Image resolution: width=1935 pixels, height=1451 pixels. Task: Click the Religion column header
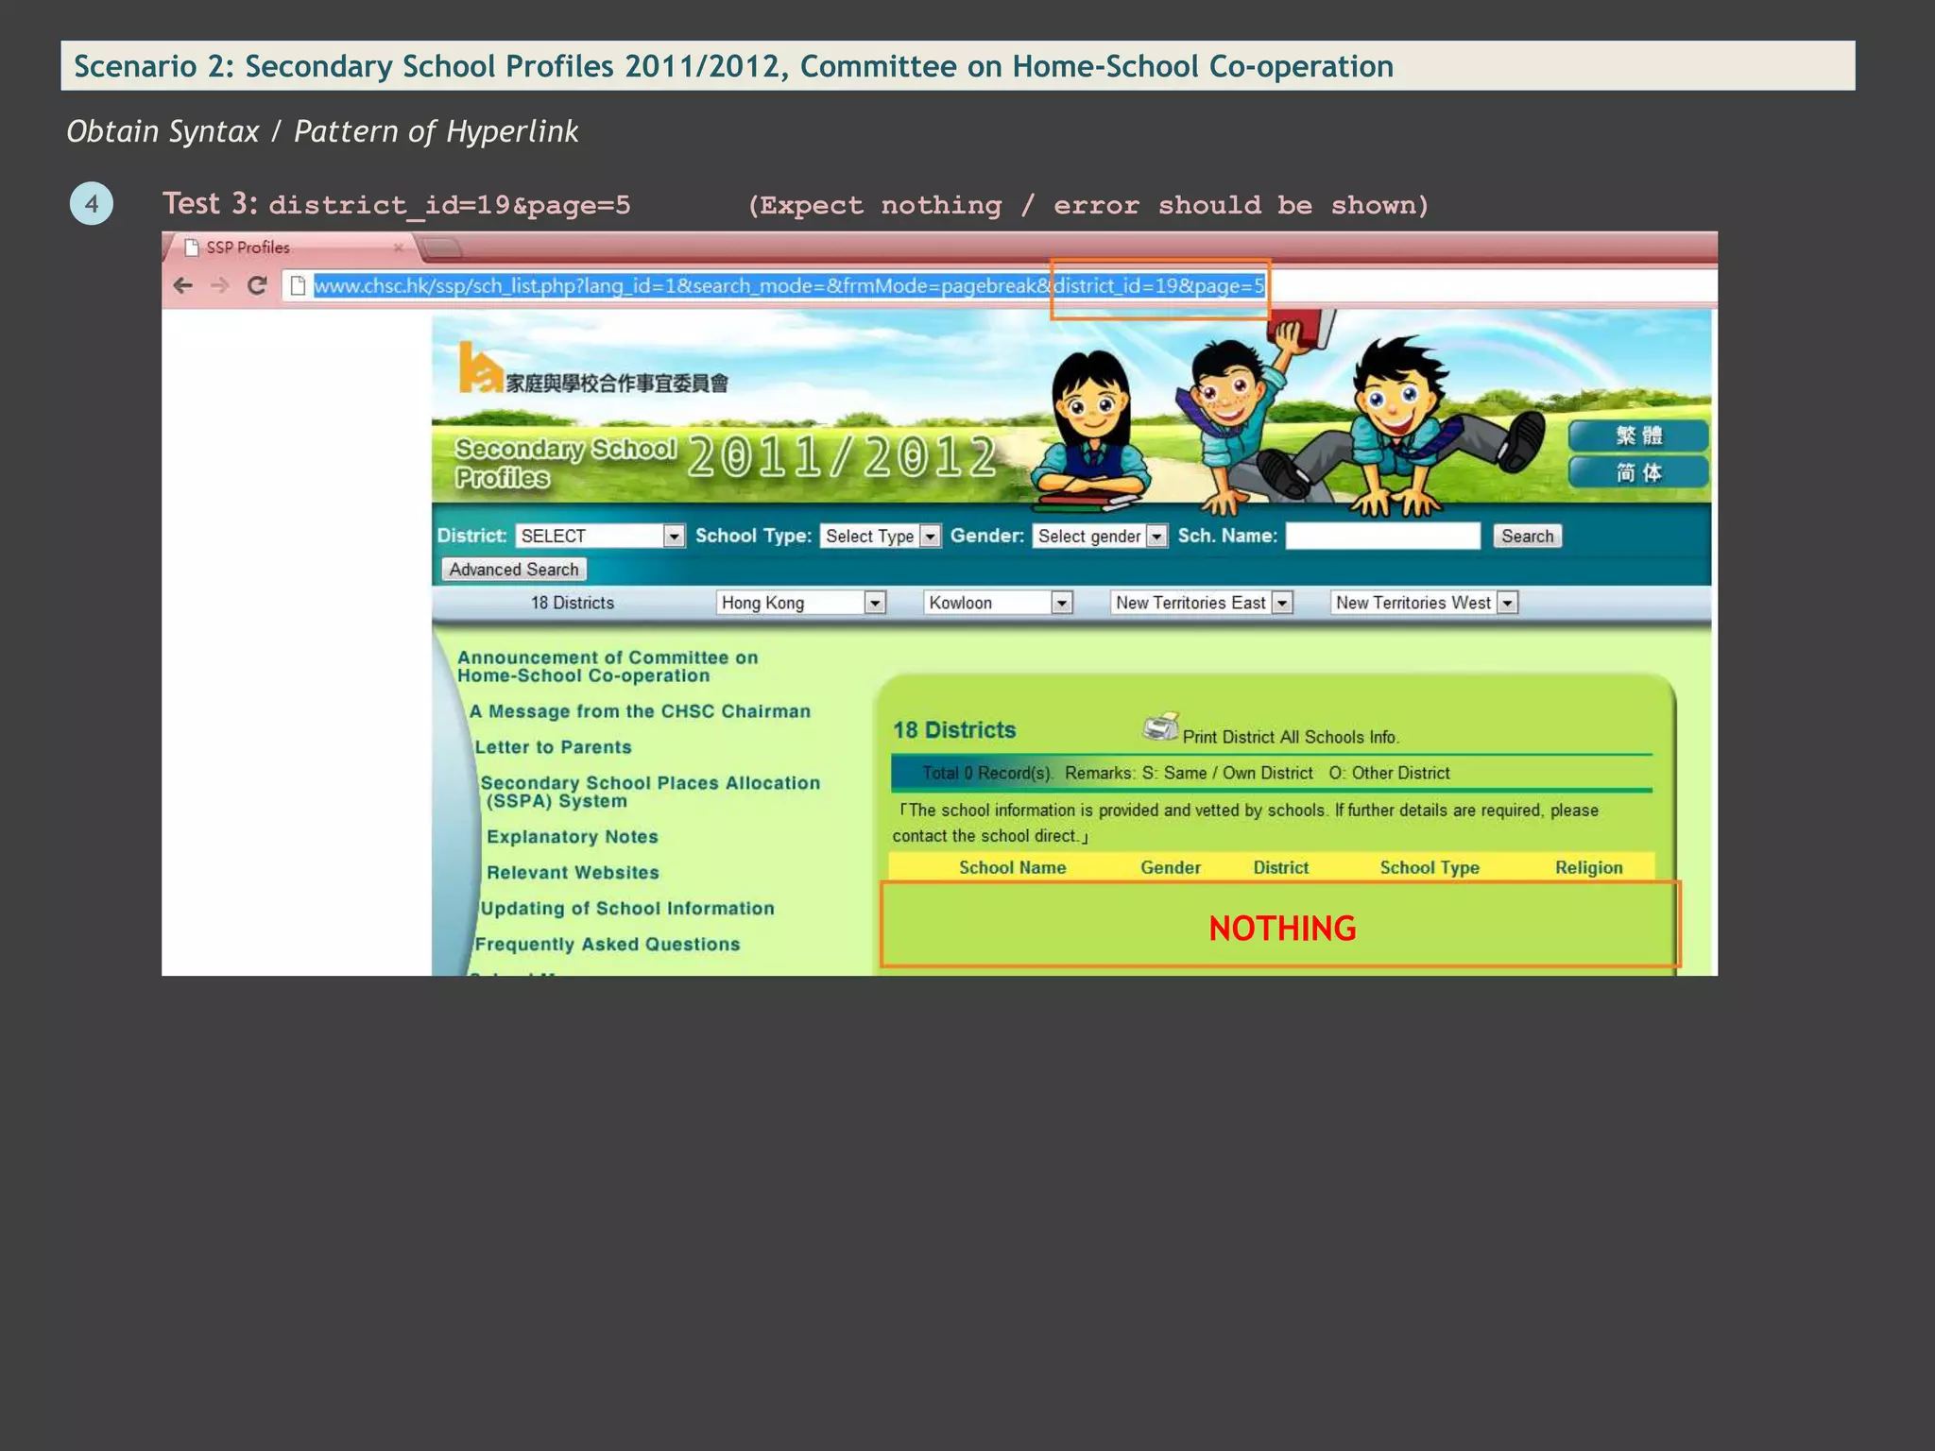coord(1589,867)
